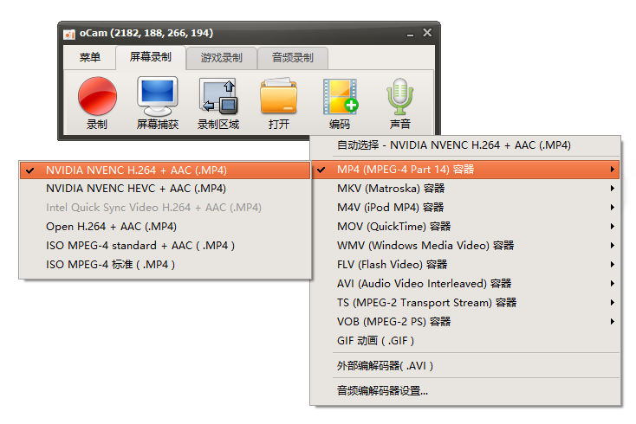Expand submenu arrow on MKV 容器 row

coord(612,189)
